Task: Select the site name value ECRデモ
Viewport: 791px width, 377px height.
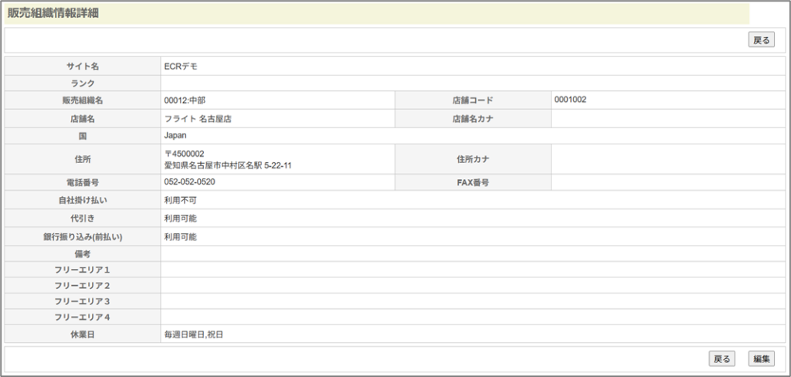Action: pyautogui.click(x=181, y=66)
